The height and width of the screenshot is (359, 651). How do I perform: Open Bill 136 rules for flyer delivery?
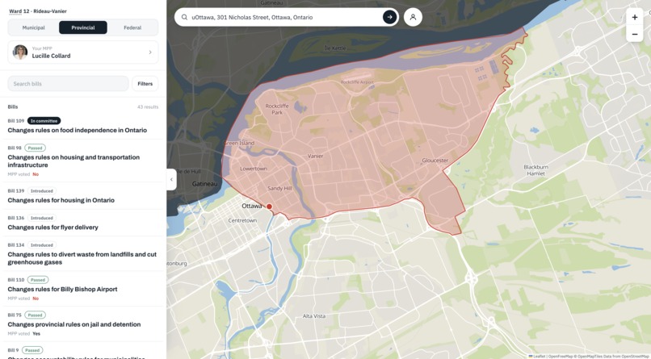(52, 228)
